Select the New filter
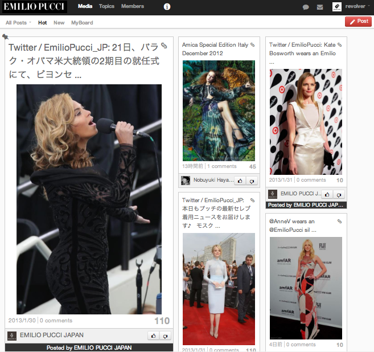This screenshot has width=374, height=352. (59, 23)
